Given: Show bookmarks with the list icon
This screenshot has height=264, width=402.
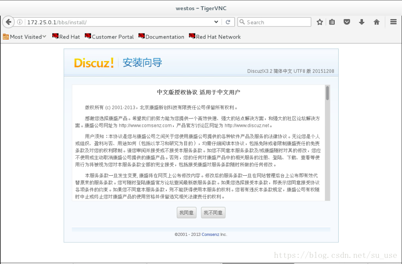Looking at the screenshot, I should coord(332,22).
